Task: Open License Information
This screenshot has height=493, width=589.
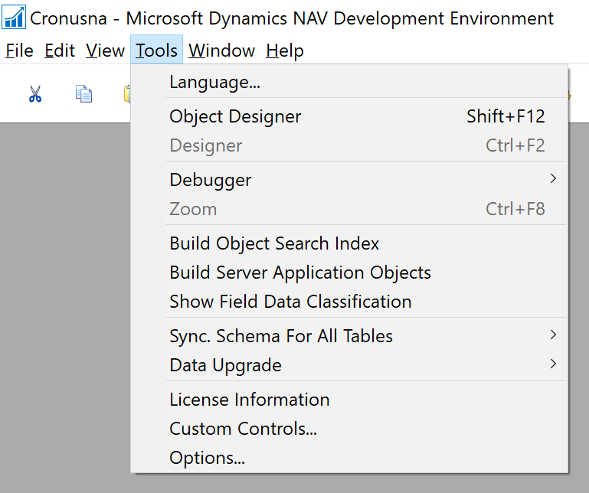Action: coord(349,399)
